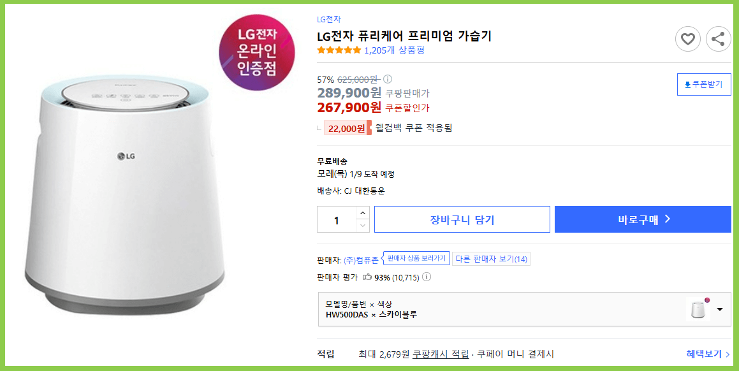Add item via 장바구니 담기 button
Viewport: 739px width, 371px height.
pos(462,219)
